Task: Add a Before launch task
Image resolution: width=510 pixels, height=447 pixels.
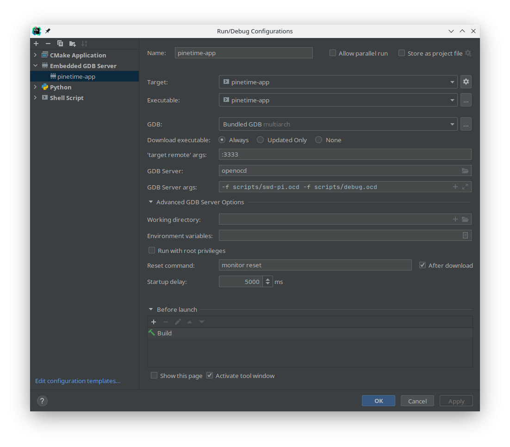Action: pos(154,322)
